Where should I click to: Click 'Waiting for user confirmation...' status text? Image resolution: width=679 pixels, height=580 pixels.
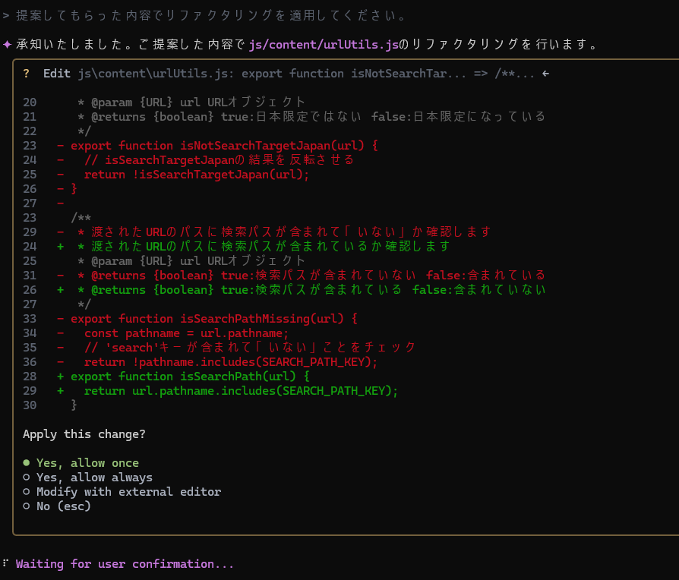(x=125, y=563)
